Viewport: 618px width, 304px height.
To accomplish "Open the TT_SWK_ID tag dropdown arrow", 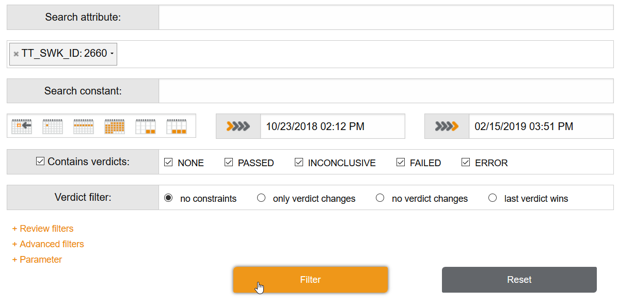I will pyautogui.click(x=112, y=54).
